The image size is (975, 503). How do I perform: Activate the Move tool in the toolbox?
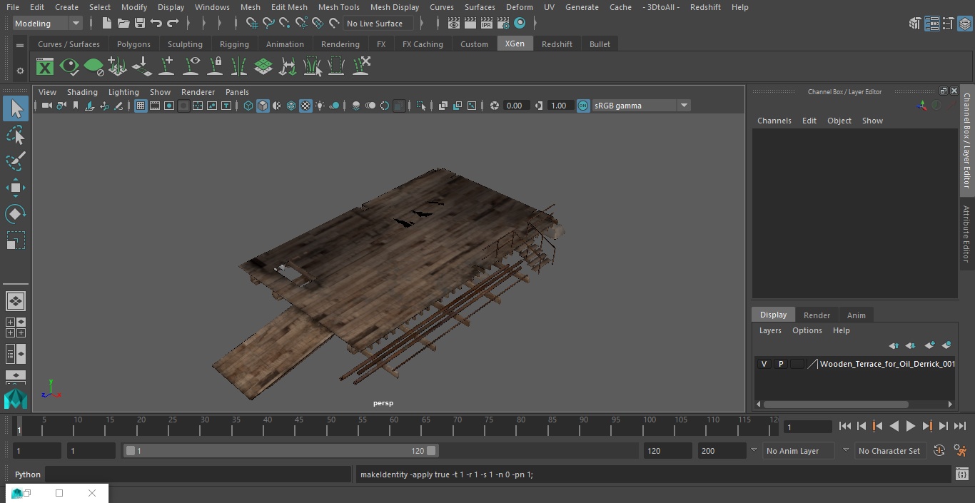pos(16,188)
